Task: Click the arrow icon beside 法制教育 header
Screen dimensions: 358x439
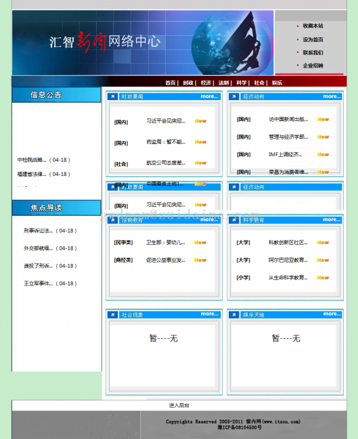Action: tap(112, 221)
